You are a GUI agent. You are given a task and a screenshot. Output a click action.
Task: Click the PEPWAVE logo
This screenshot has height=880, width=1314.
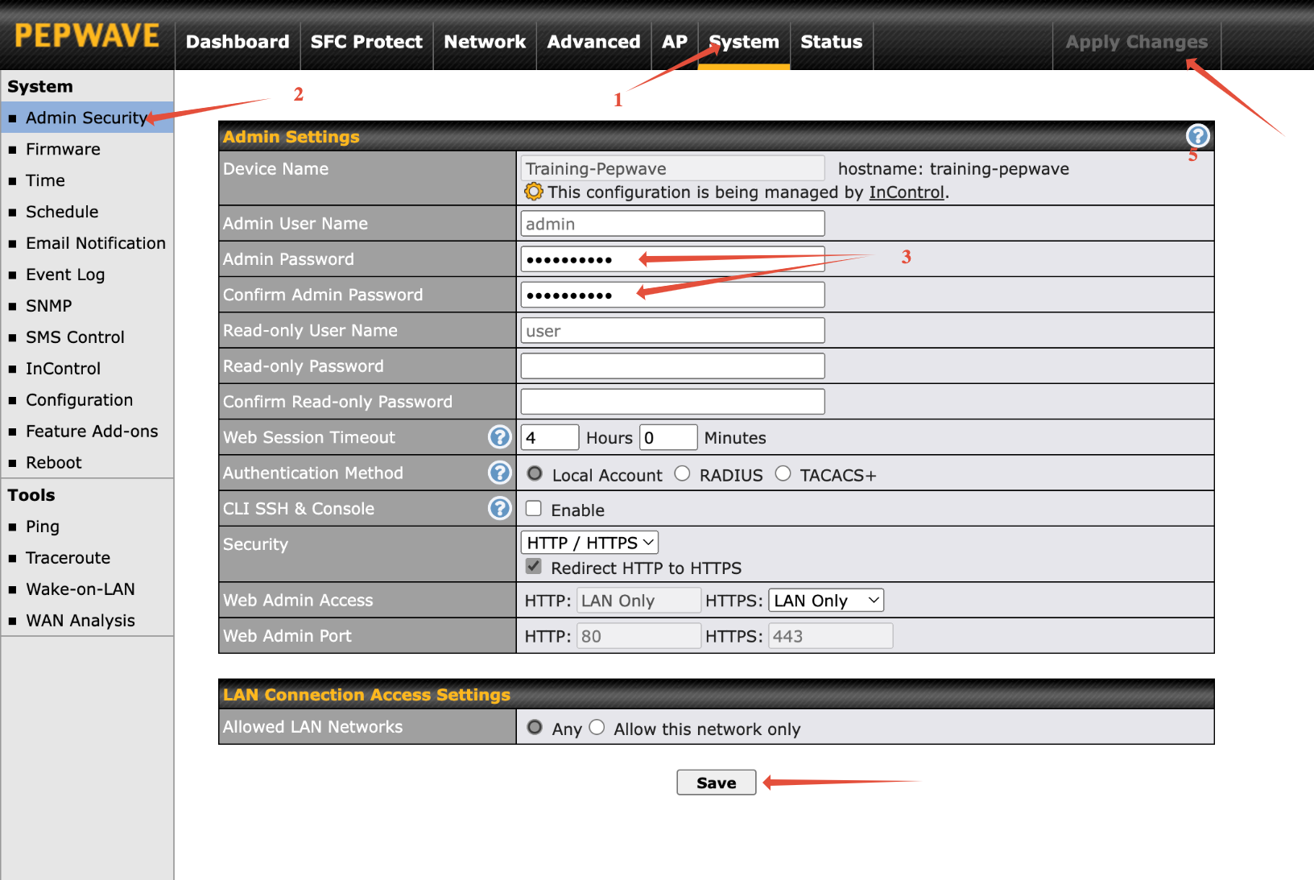[x=87, y=35]
